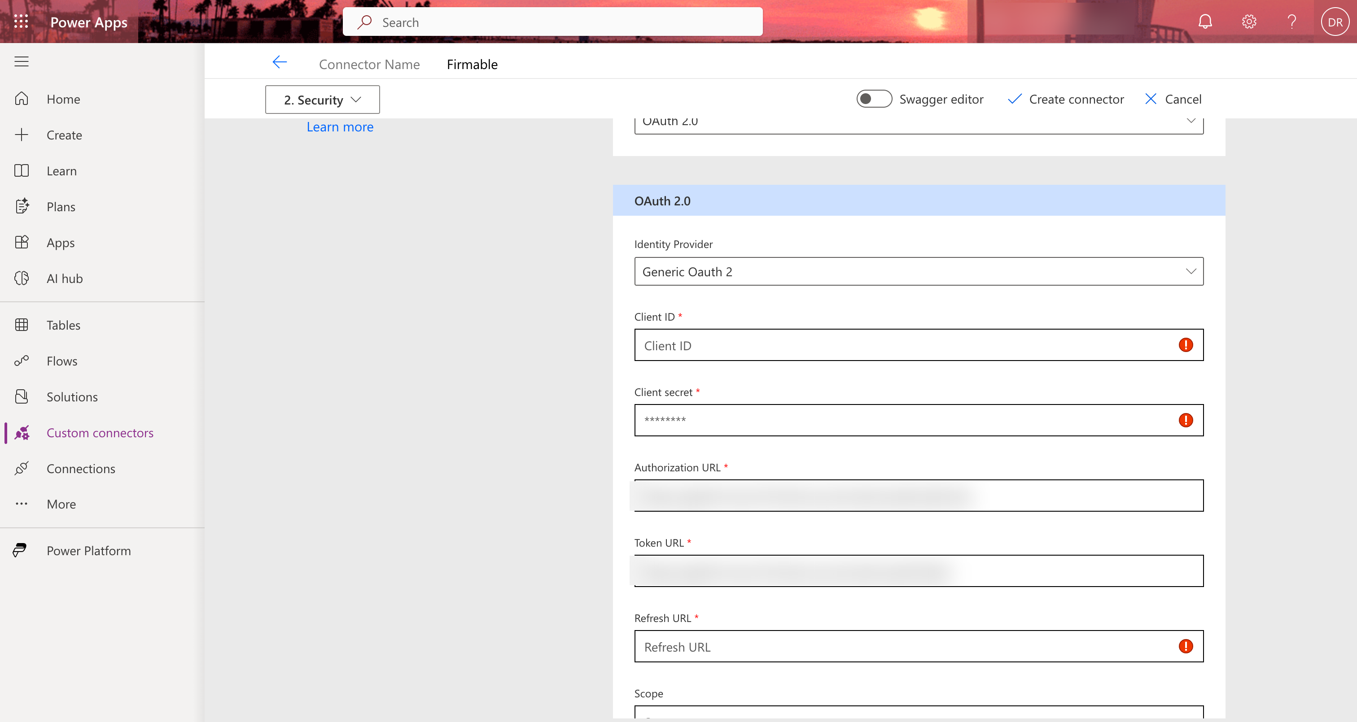Viewport: 1357px width, 722px height.
Task: Click the Refresh URL error warning icon
Action: (1185, 646)
